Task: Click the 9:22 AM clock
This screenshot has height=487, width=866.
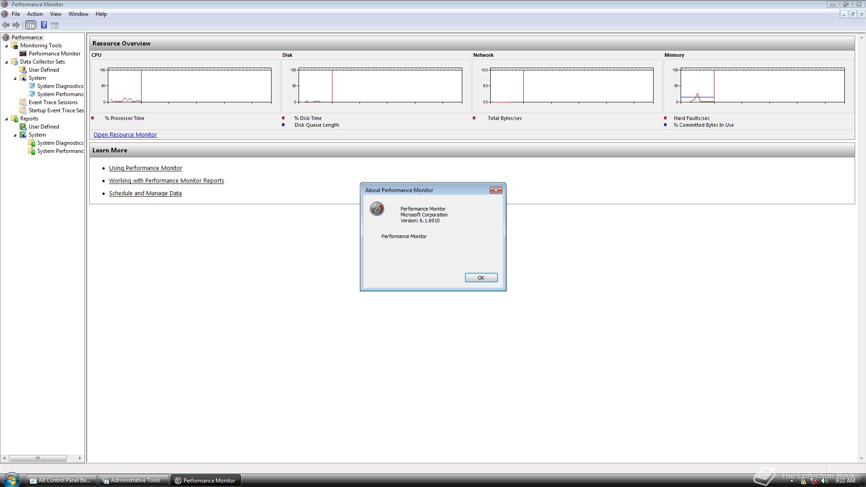Action: click(x=845, y=481)
